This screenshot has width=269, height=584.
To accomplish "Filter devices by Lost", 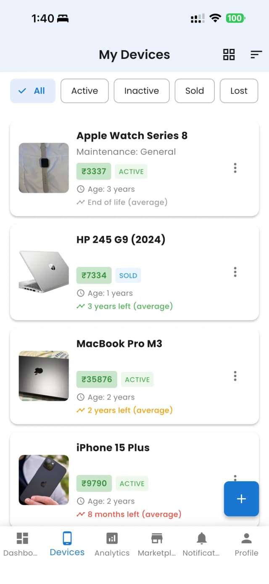I will coord(239,91).
